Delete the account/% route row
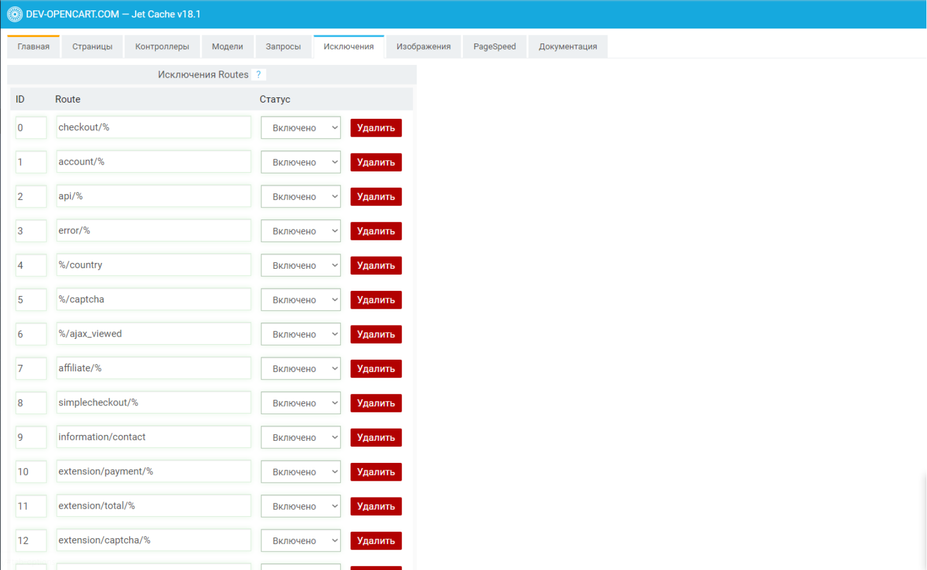The image size is (927, 570). point(376,162)
